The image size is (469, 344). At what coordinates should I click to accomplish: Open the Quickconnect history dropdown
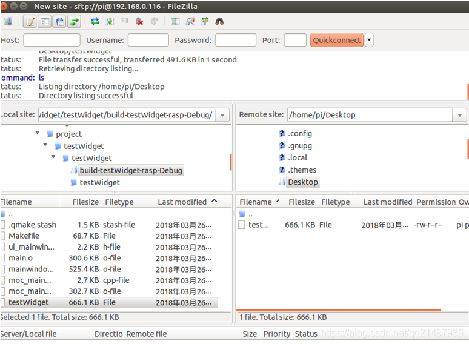coord(369,40)
